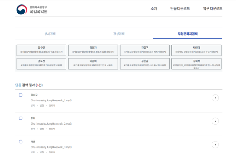Check the box for Chu-imsaebyJungHoeseok_3.mp3
This screenshot has height=156, width=236.
click(x=21, y=142)
